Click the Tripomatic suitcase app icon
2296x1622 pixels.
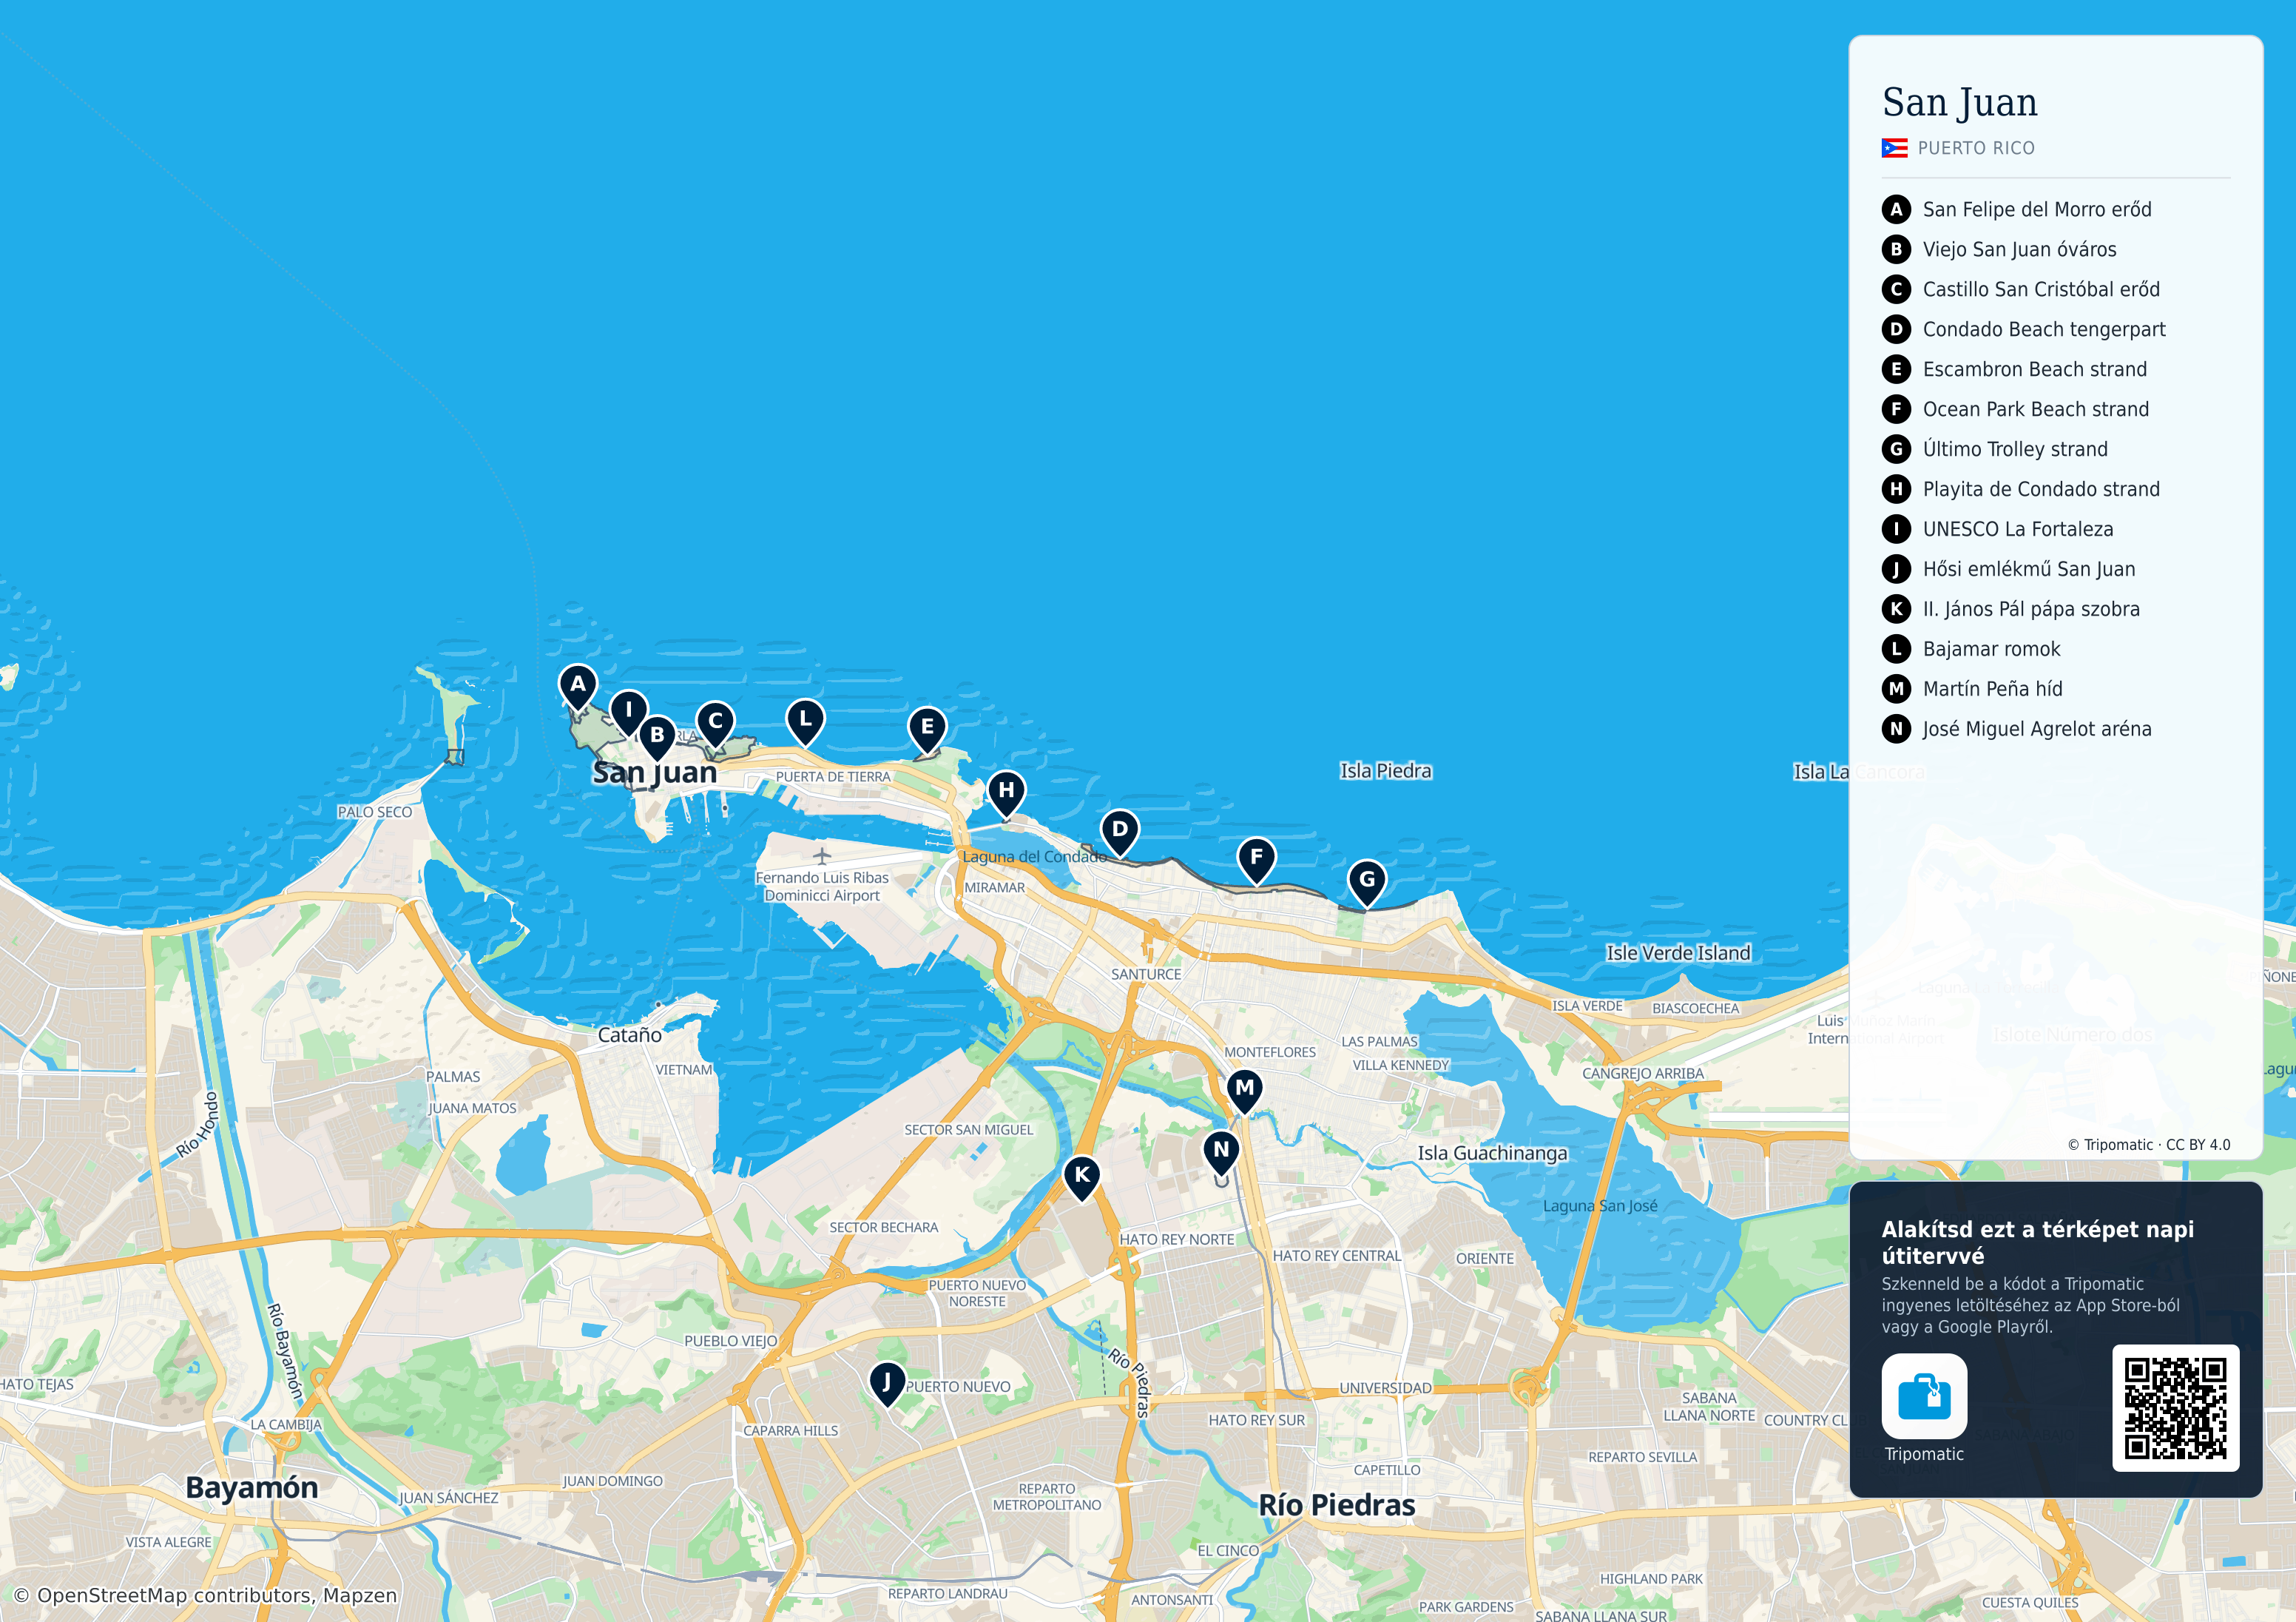click(1924, 1396)
